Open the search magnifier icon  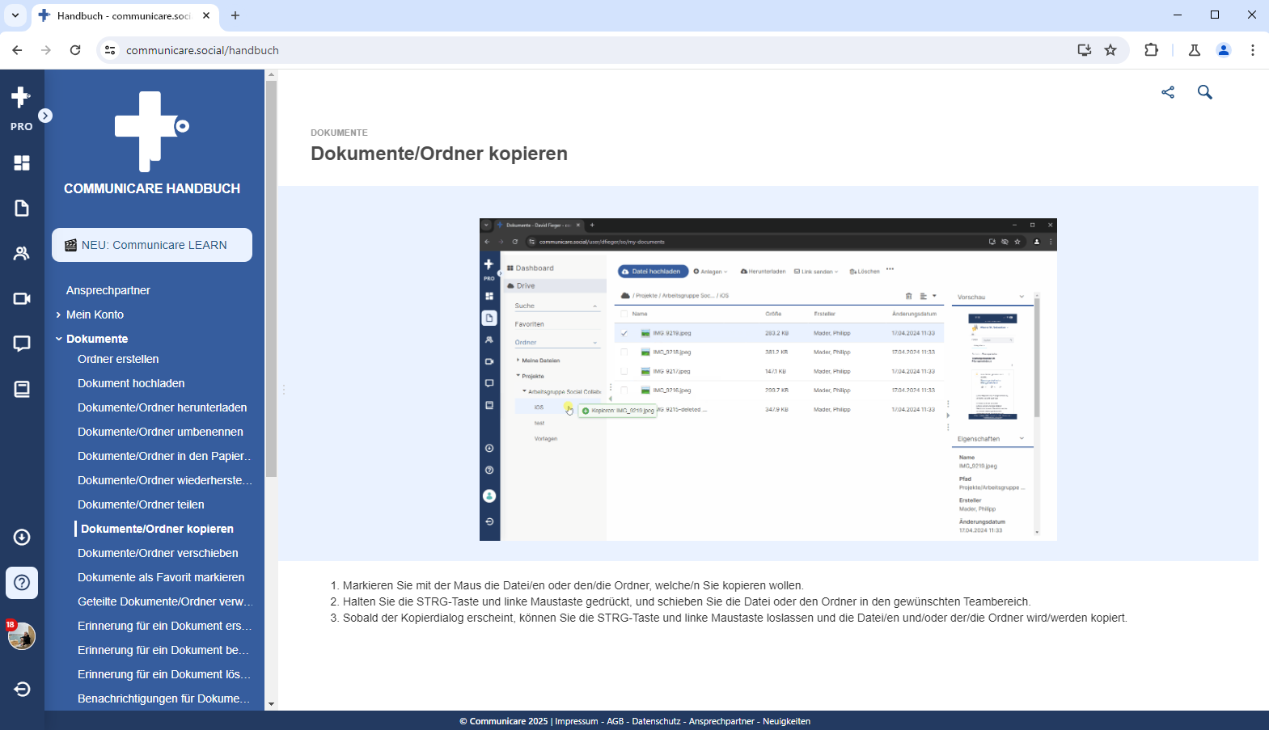[1205, 92]
